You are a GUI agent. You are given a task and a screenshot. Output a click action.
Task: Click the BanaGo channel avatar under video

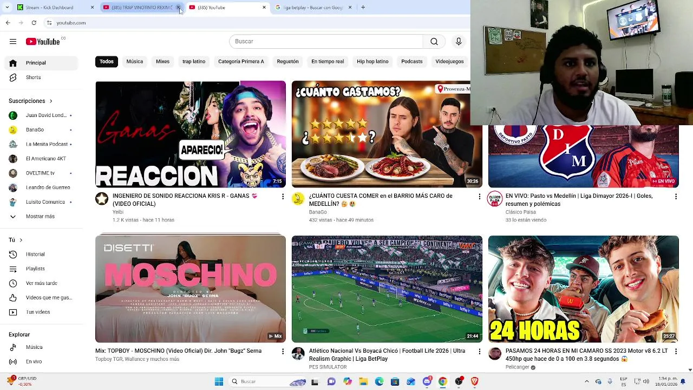[x=298, y=199]
